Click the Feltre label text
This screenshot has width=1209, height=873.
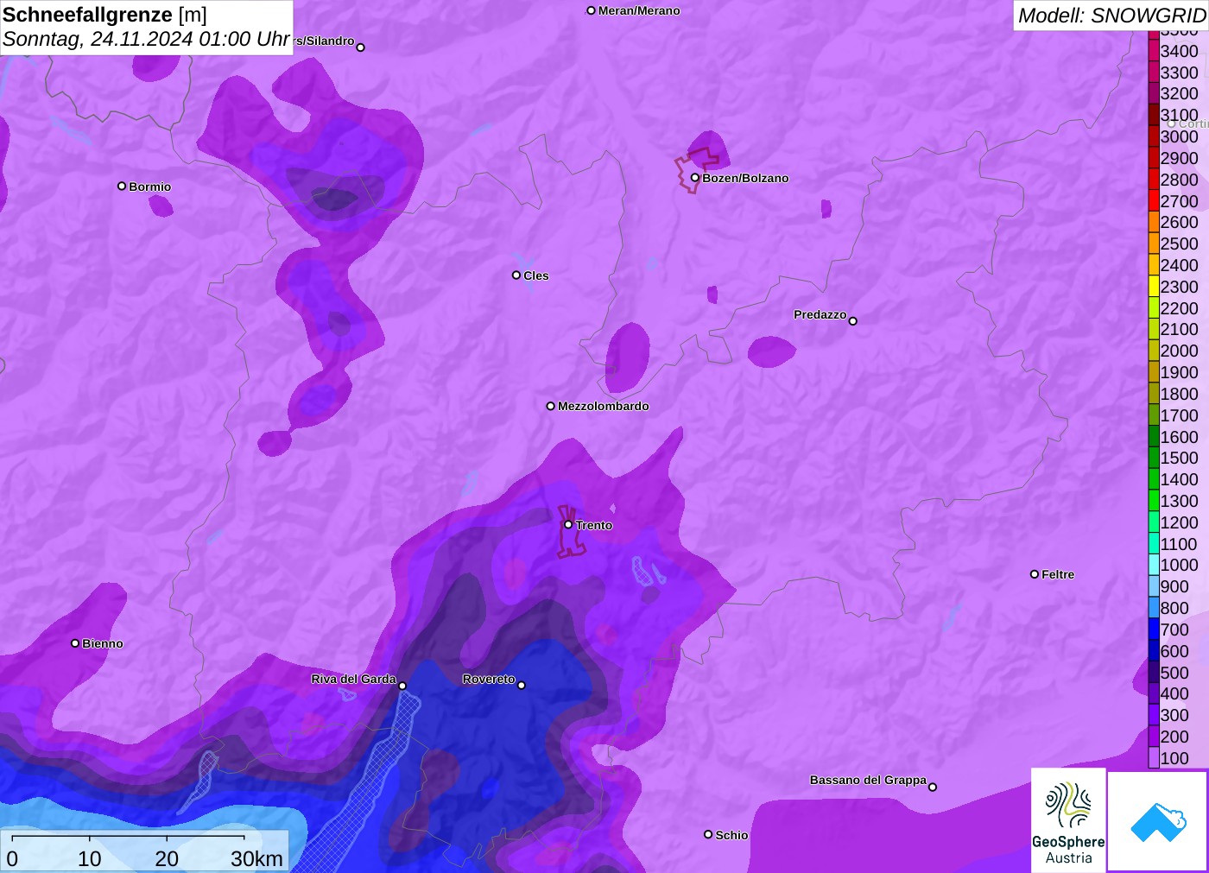point(1058,574)
